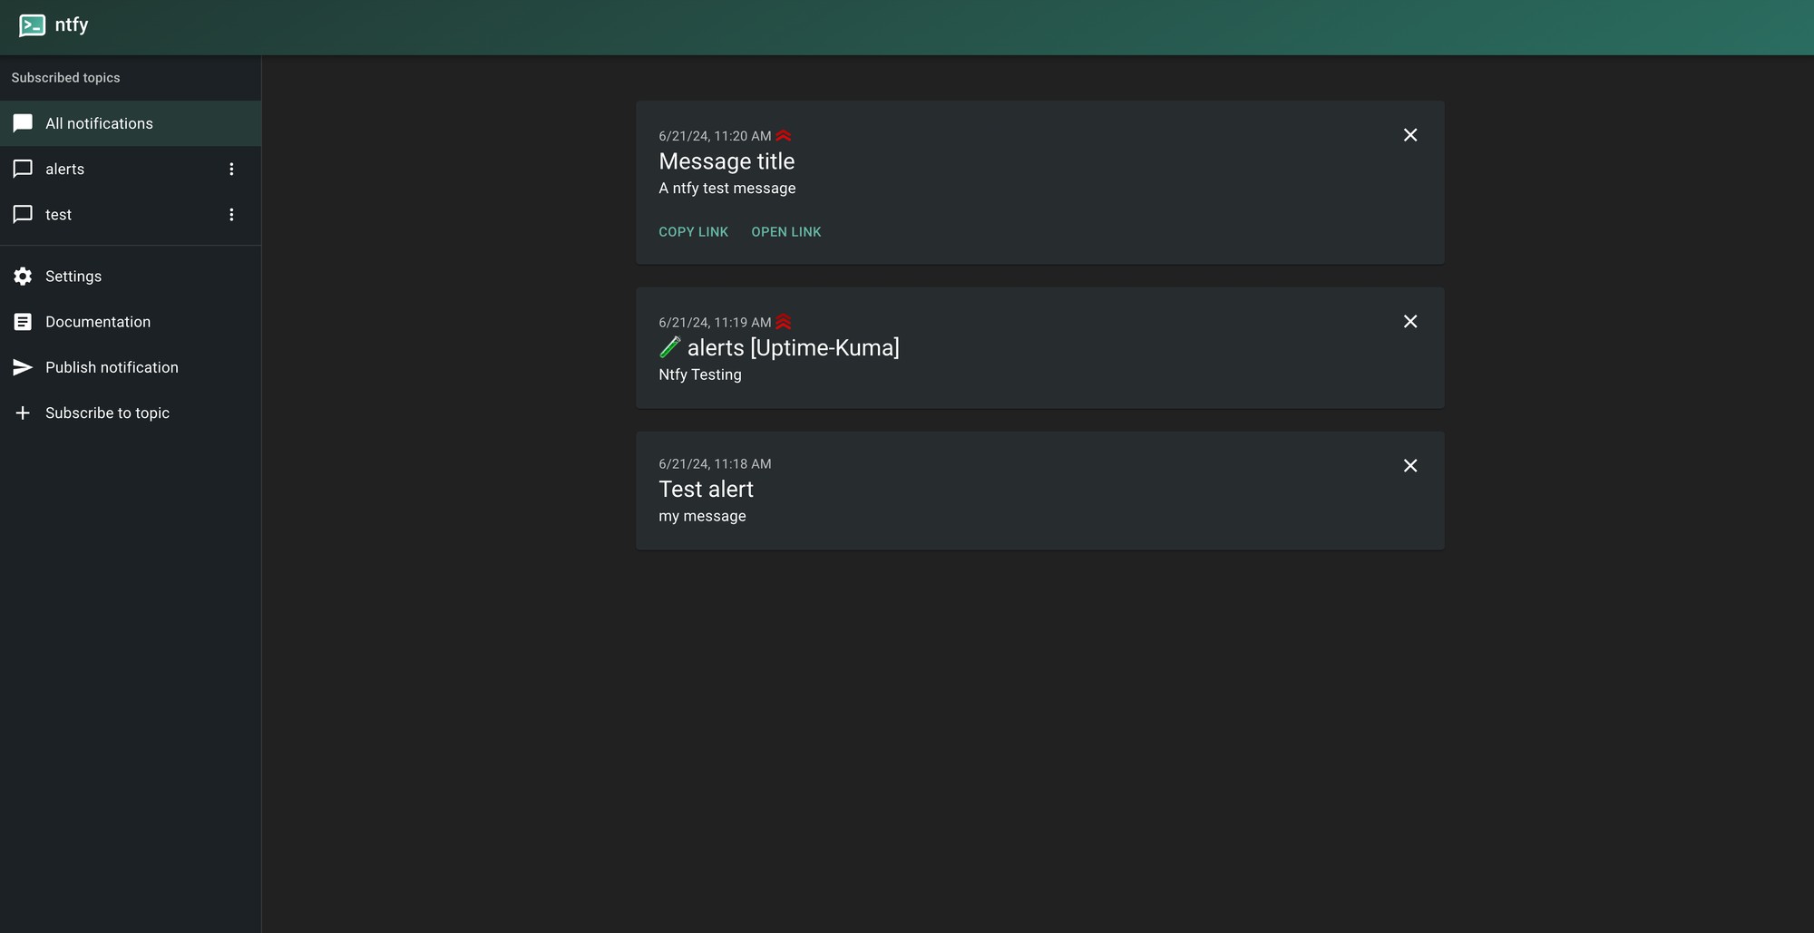
Task: Click COPY LINK on the Message title notification
Action: tap(693, 231)
